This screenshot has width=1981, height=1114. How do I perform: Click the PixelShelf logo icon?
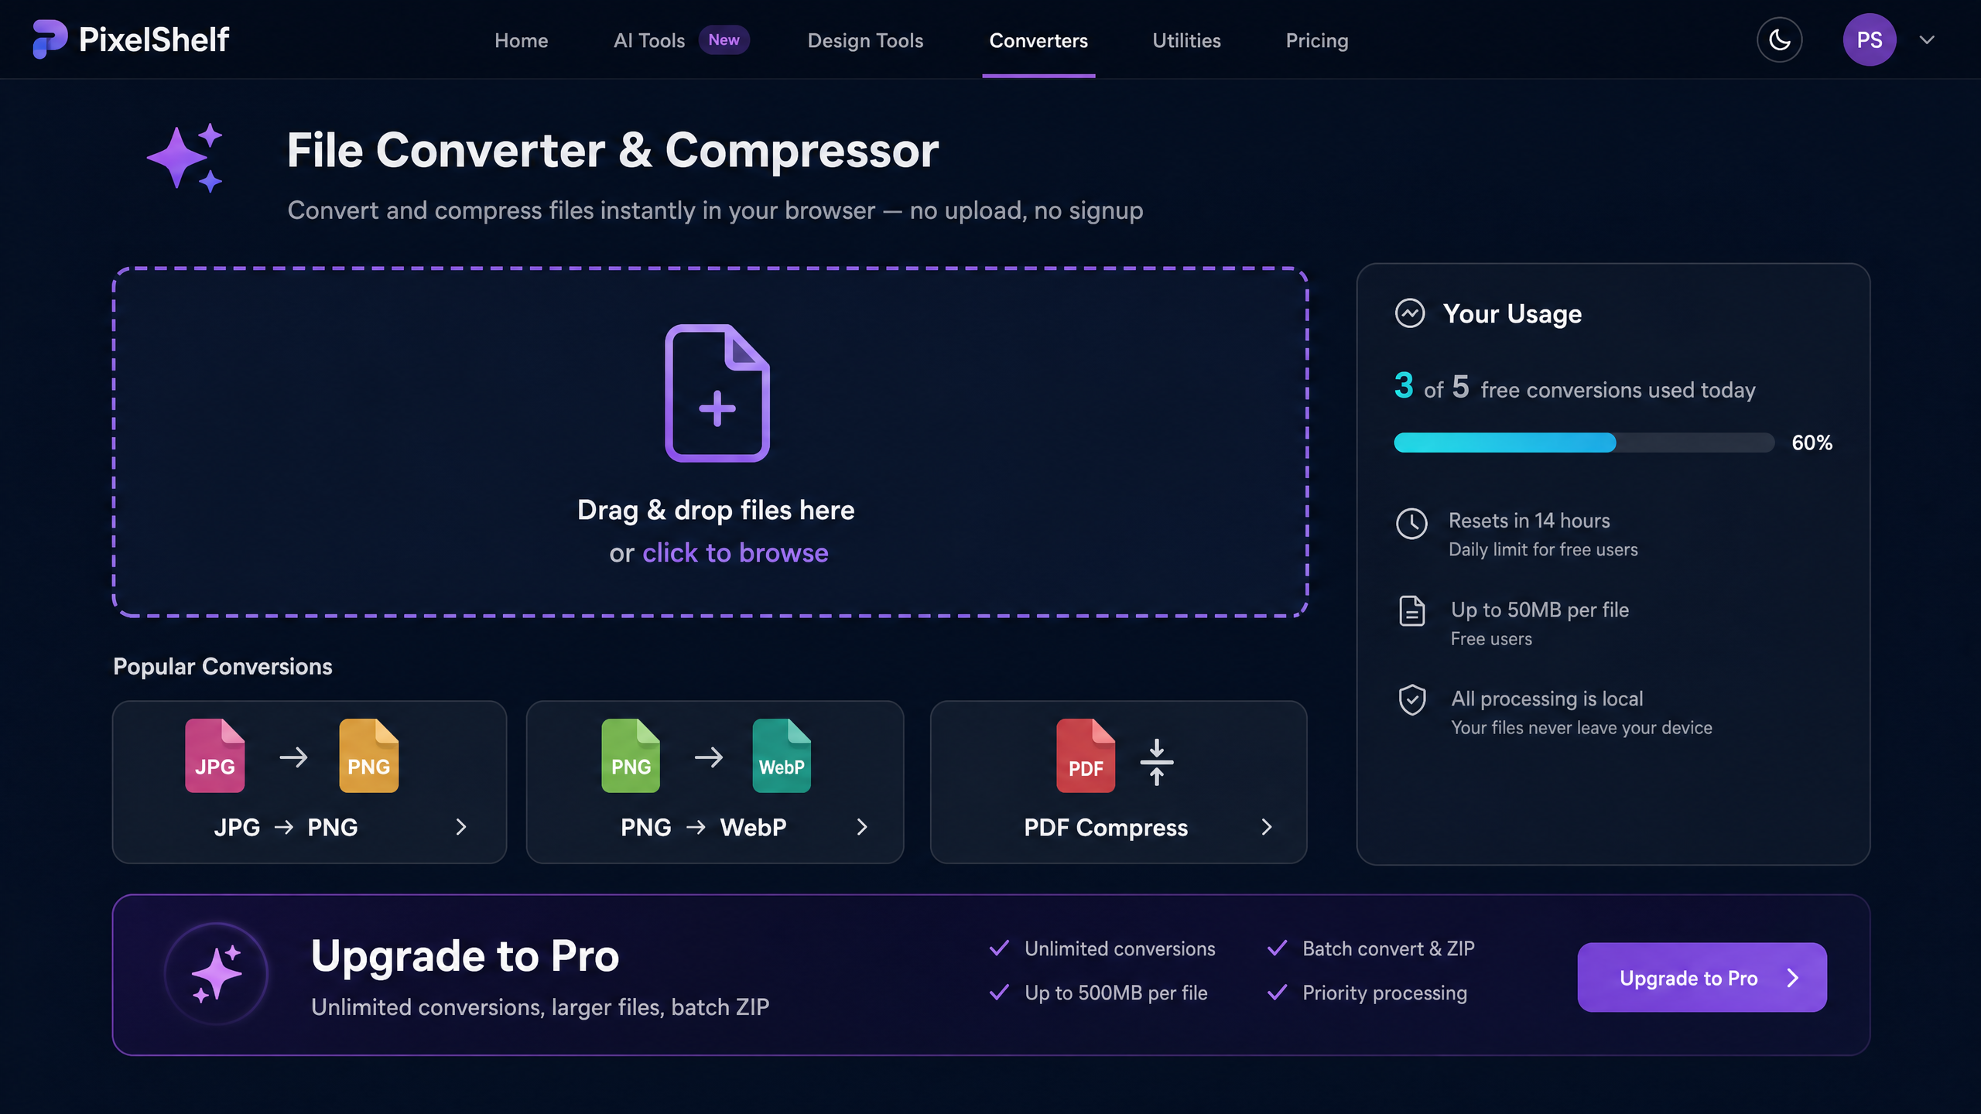coord(50,39)
